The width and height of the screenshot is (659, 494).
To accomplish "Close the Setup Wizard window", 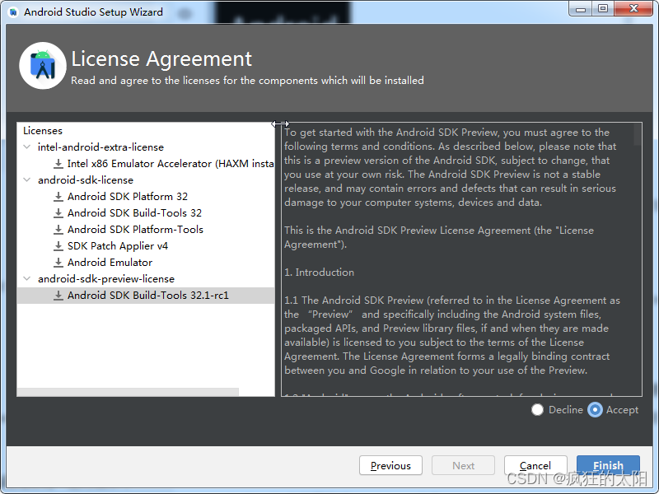I will (633, 9).
